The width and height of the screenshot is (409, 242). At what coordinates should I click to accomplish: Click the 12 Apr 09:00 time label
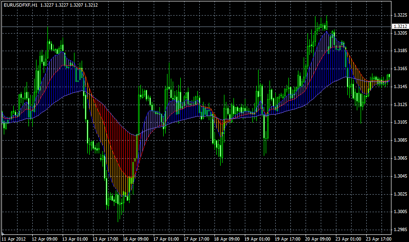pos(45,239)
